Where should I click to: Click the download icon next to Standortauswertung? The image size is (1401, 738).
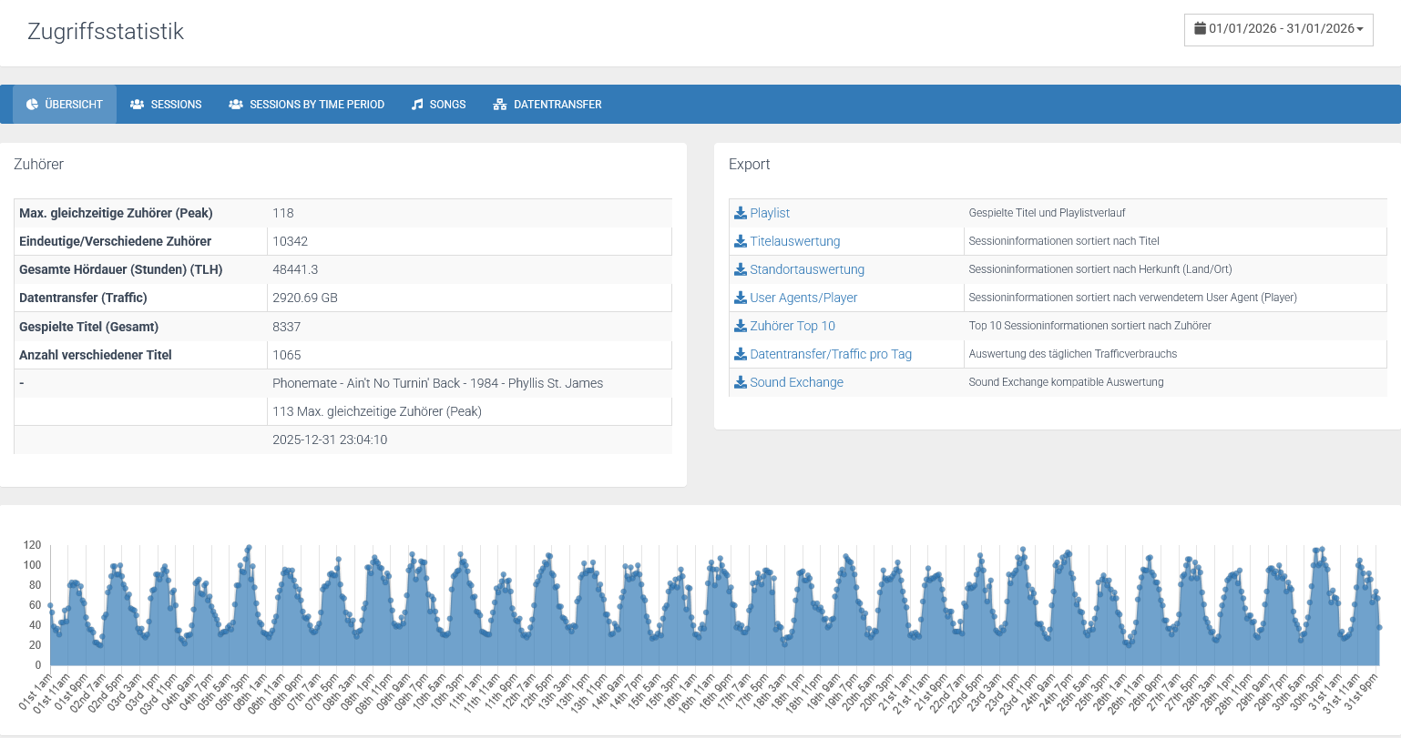coord(741,269)
